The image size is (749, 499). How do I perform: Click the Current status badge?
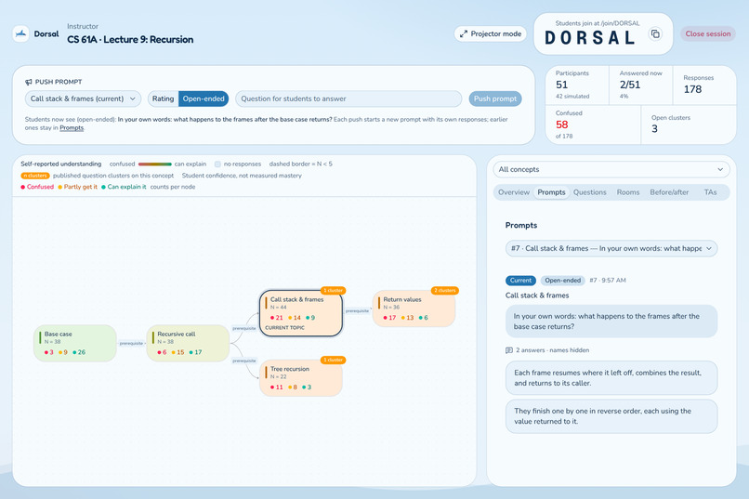pos(520,281)
